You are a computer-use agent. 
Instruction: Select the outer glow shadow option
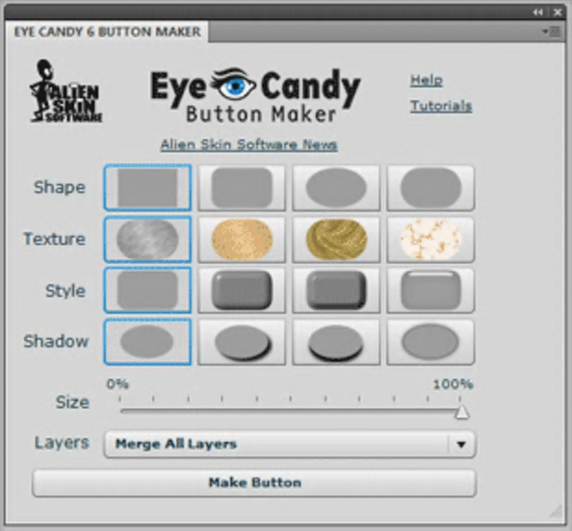point(431,342)
